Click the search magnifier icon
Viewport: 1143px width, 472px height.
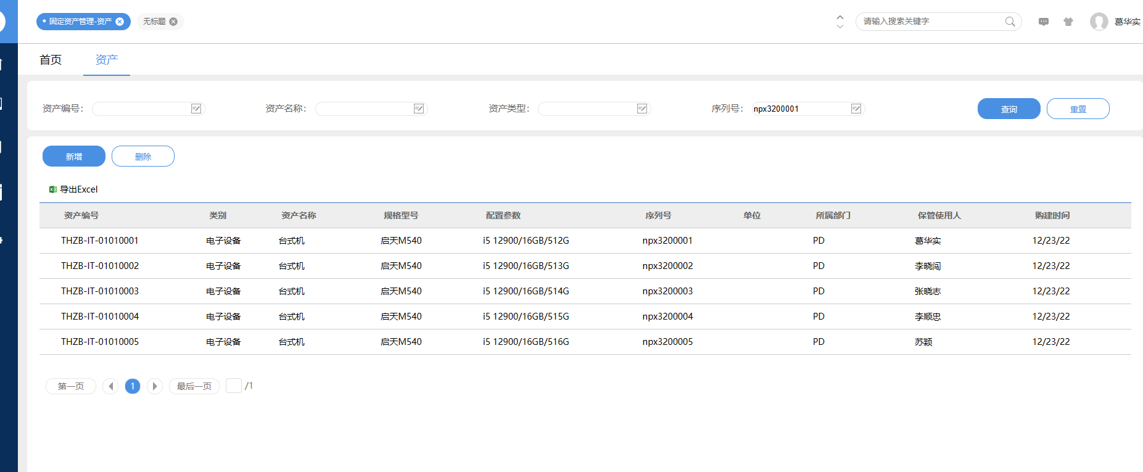tap(1010, 22)
